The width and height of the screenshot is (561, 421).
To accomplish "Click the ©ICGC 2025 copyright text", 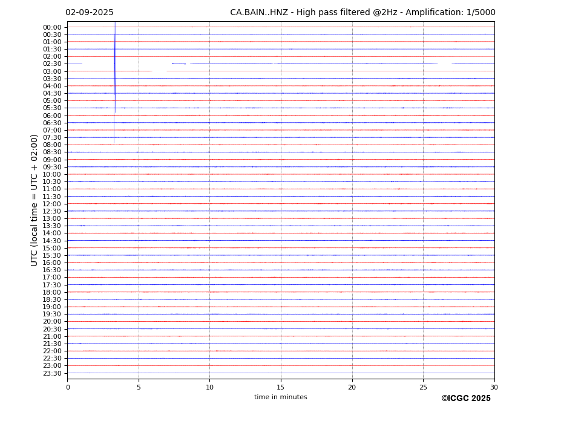I will click(x=466, y=399).
